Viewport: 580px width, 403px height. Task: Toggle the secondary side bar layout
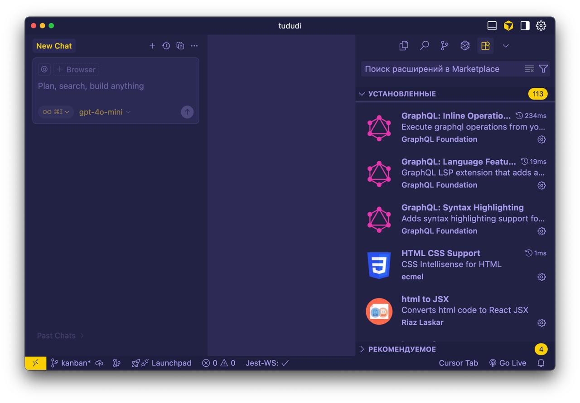[525, 26]
